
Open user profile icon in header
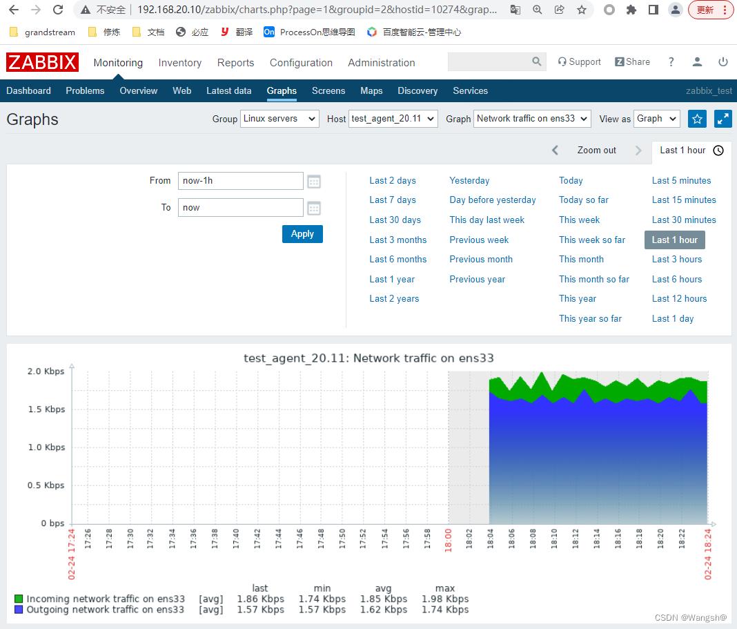click(x=697, y=62)
